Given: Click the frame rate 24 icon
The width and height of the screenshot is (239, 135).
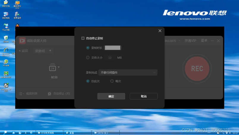Looking at the screenshot, I should (53, 67).
